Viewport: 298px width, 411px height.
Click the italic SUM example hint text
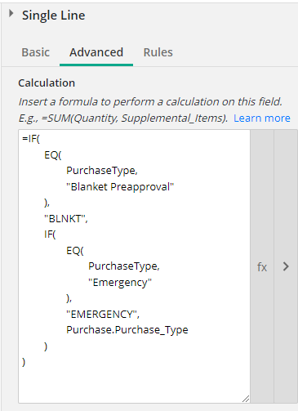point(123,118)
